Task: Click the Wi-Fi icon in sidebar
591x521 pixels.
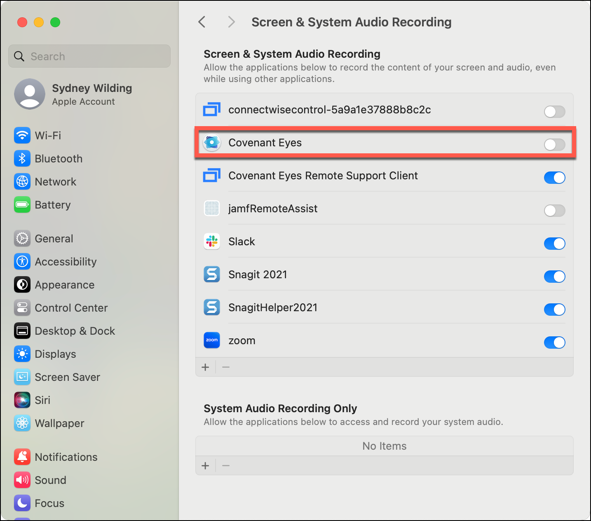Action: click(22, 135)
